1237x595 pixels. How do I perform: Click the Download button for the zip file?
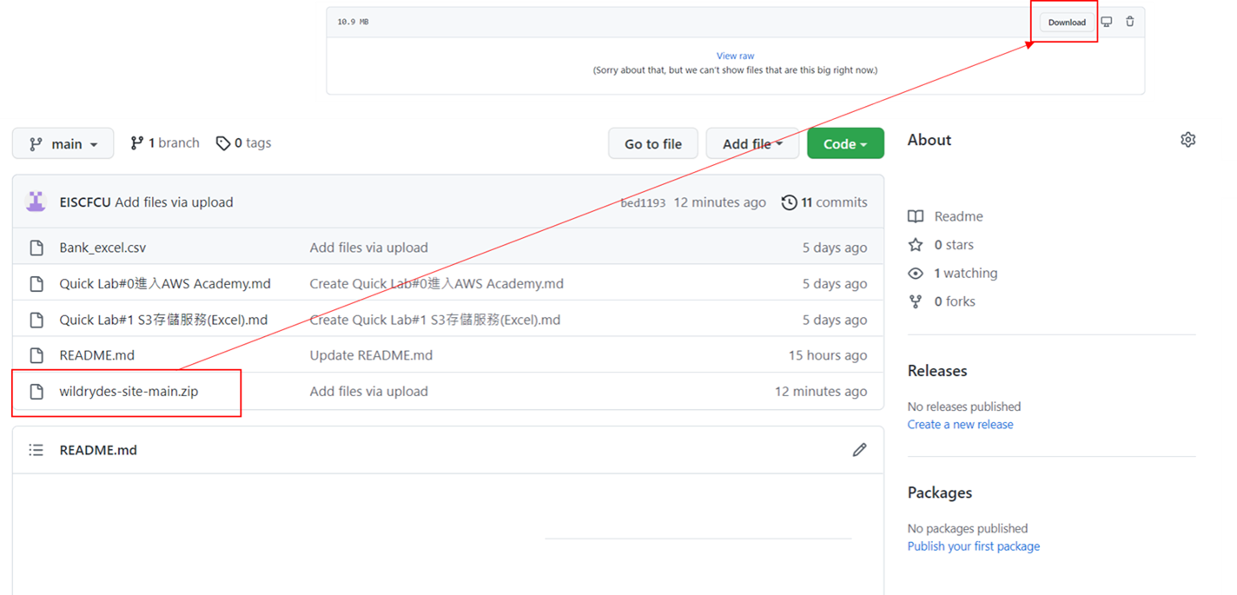tap(1067, 23)
